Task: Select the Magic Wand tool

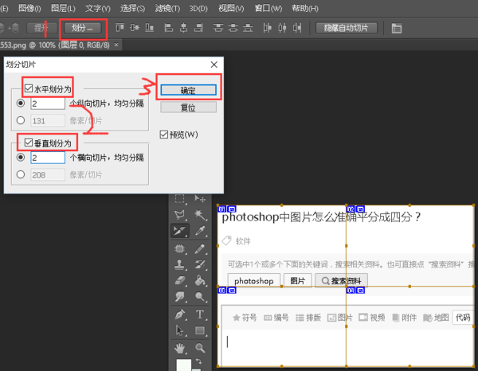Action: (x=200, y=215)
